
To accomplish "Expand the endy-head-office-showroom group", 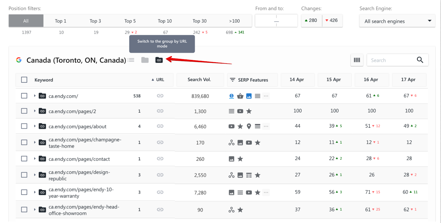I will click(35, 210).
